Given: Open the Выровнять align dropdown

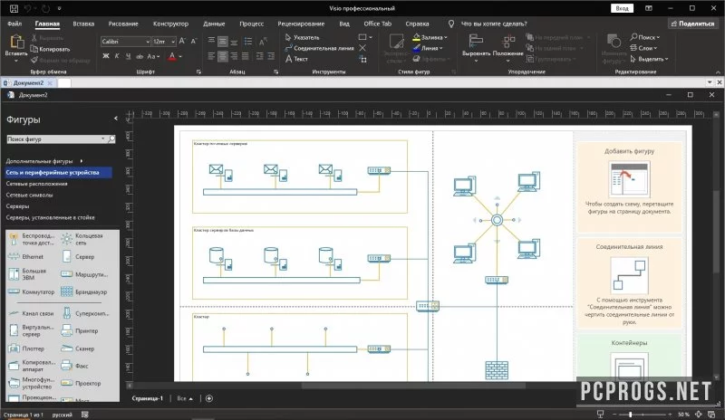Looking at the screenshot, I should pyautogui.click(x=477, y=48).
